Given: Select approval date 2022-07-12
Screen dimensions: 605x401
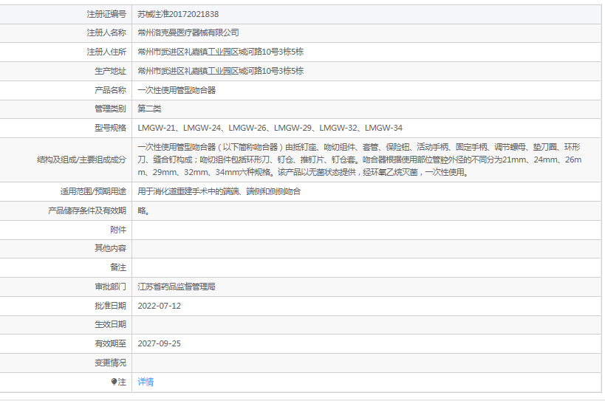Looking at the screenshot, I should pos(160,306).
